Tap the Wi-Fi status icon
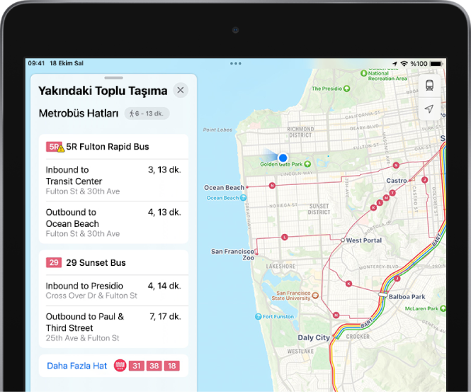Image resolution: width=471 pixels, height=392 pixels. click(404, 64)
